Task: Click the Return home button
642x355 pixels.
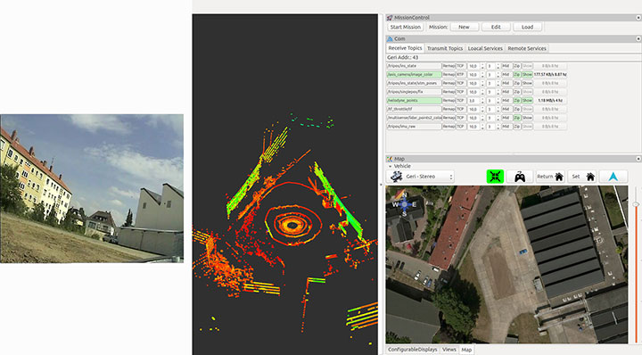Action: point(550,177)
